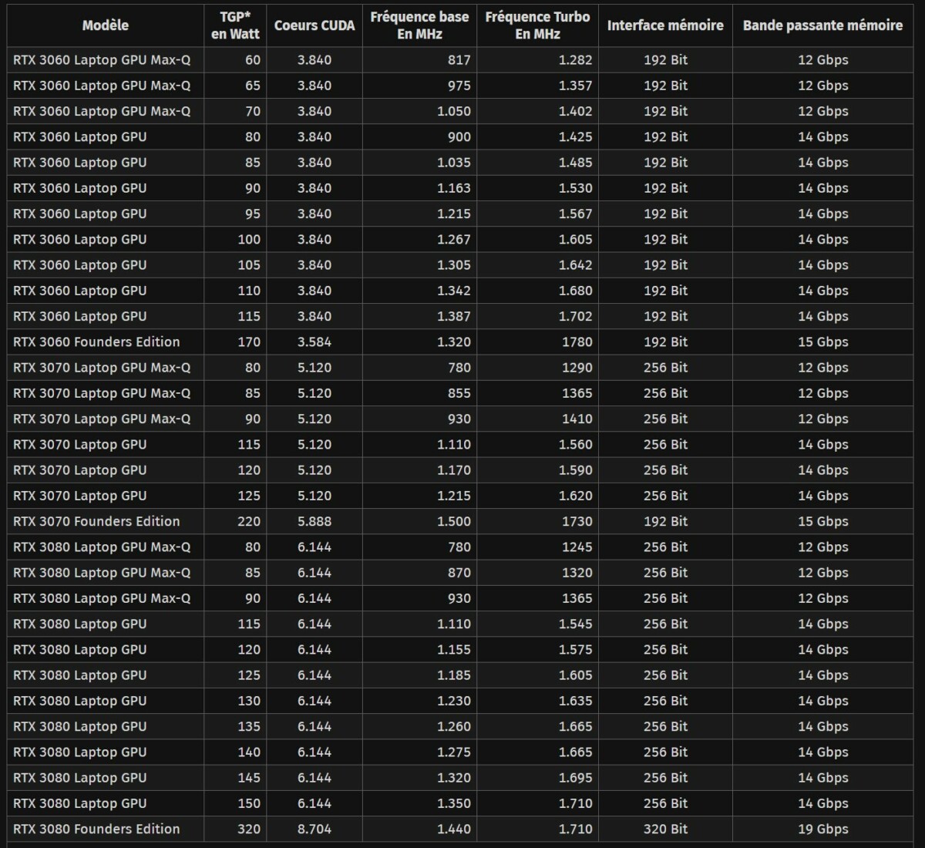Select turbo frequency value 1780
The height and width of the screenshot is (848, 925).
[577, 342]
